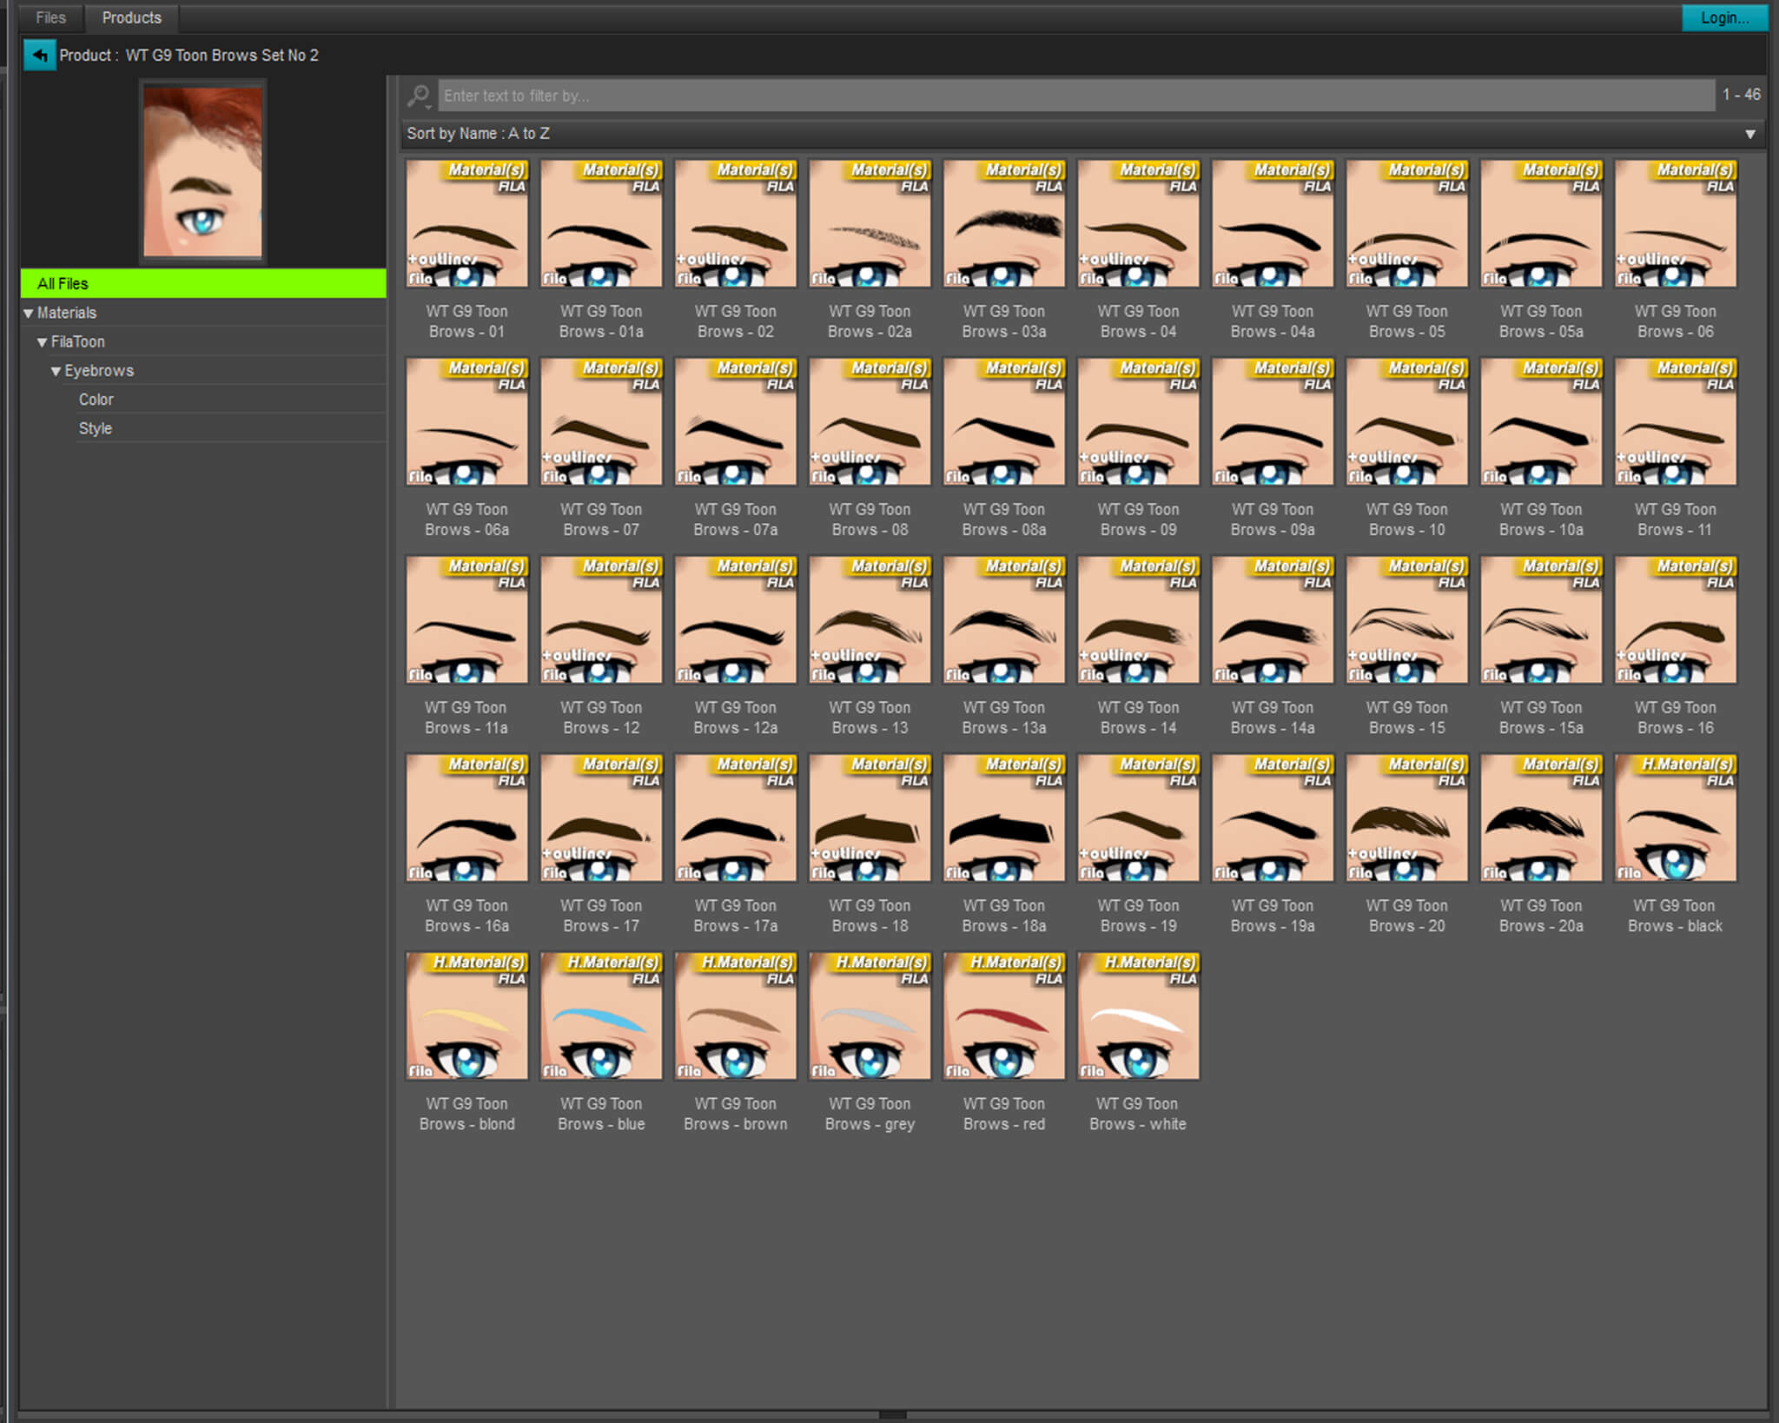
Task: Pick WT G9 Toon Brows - 07a preset
Action: 735,421
